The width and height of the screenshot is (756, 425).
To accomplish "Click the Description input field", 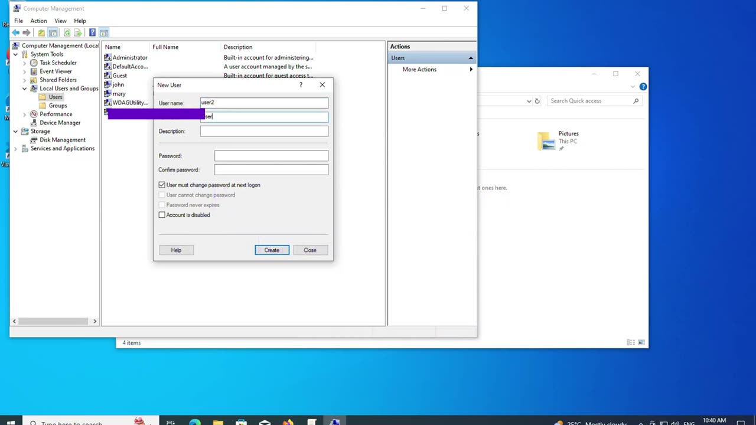I will 264,131.
